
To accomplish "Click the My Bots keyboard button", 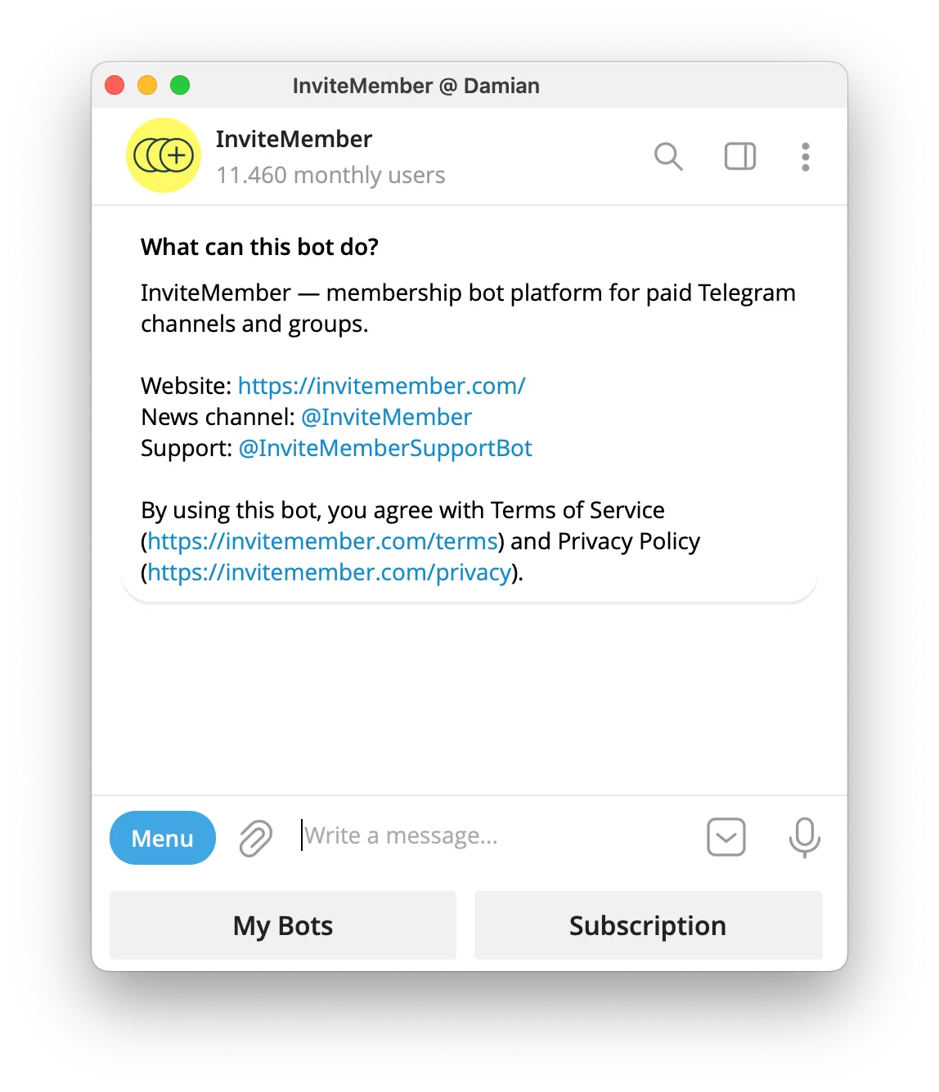I will pyautogui.click(x=283, y=925).
